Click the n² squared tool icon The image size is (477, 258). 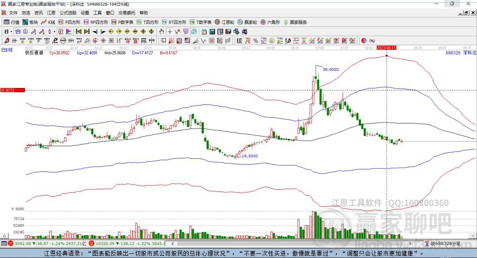(x=79, y=41)
